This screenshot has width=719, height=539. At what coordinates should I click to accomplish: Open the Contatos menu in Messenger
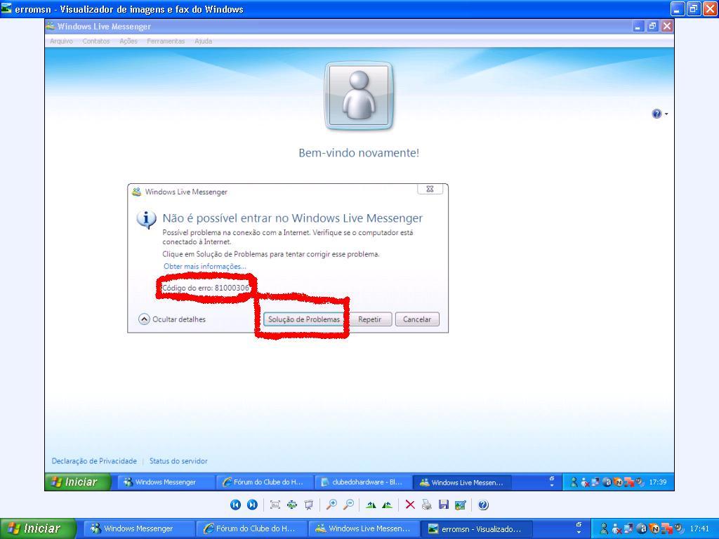96,41
